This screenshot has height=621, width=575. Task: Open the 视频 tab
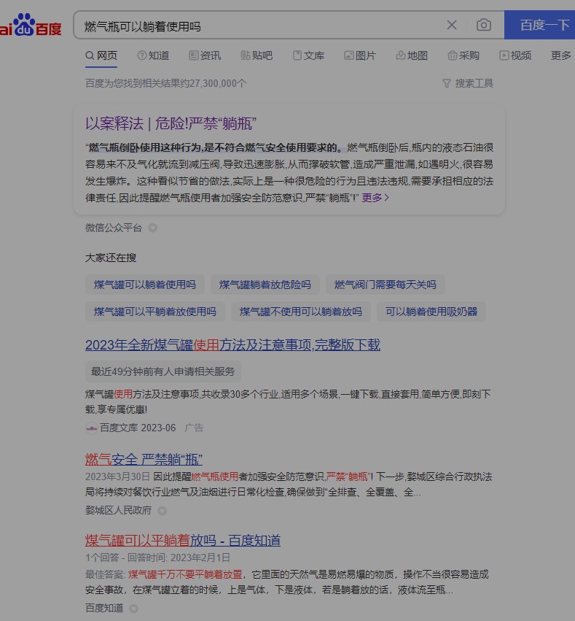515,55
